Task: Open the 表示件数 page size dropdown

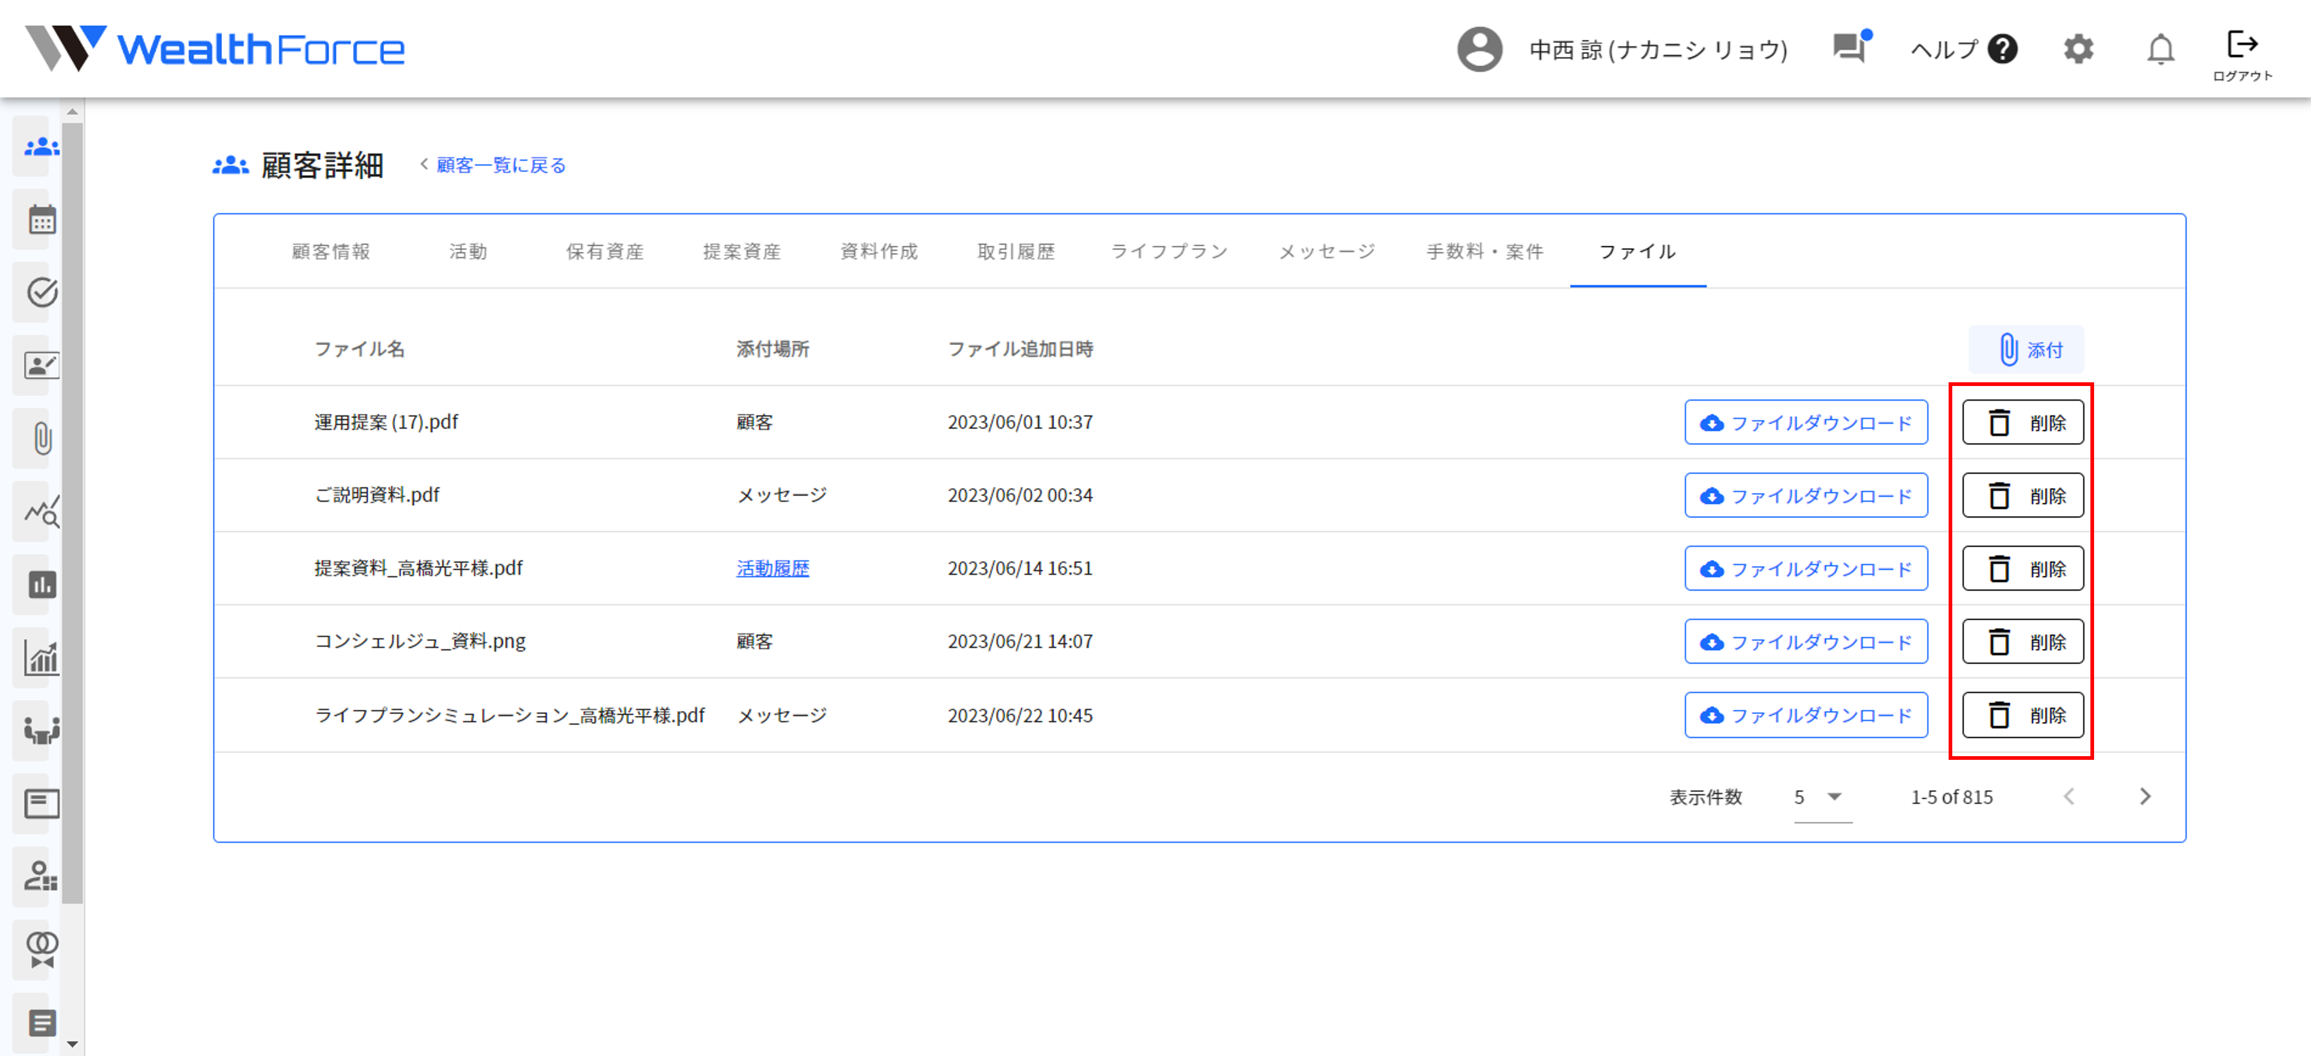Action: point(1820,797)
